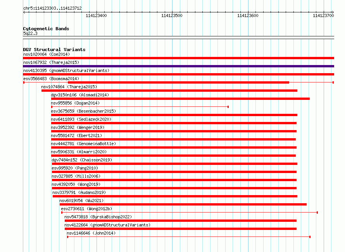Click the red bar under dgv3150n106 (Alsmadi2014)

click(x=180, y=99)
